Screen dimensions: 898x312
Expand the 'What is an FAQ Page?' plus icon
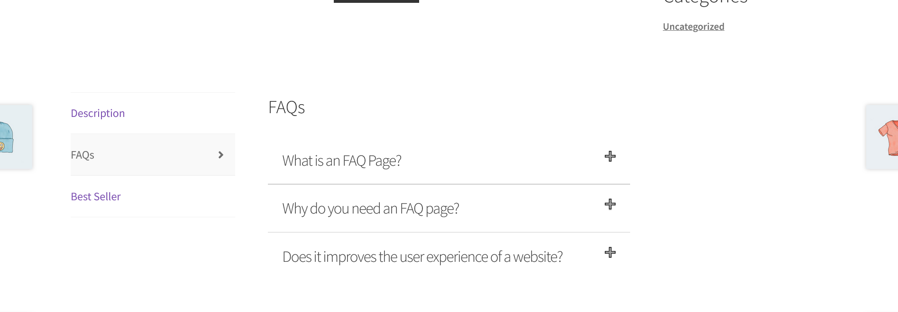click(x=610, y=157)
